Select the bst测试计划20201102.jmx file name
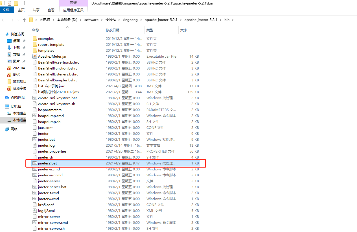 click(58, 92)
